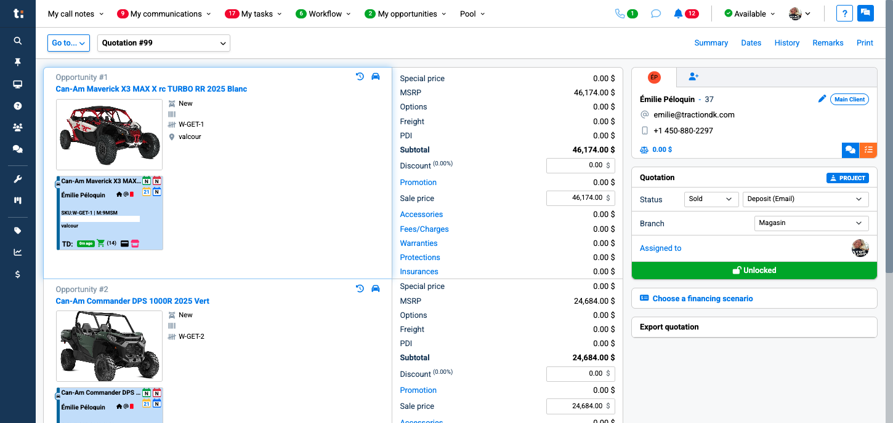Click the Print link
Screen dimensions: 893x423
click(865, 43)
